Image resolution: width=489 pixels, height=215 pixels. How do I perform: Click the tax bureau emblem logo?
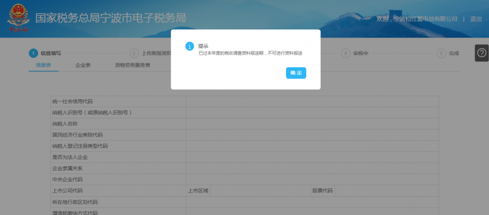tap(18, 19)
